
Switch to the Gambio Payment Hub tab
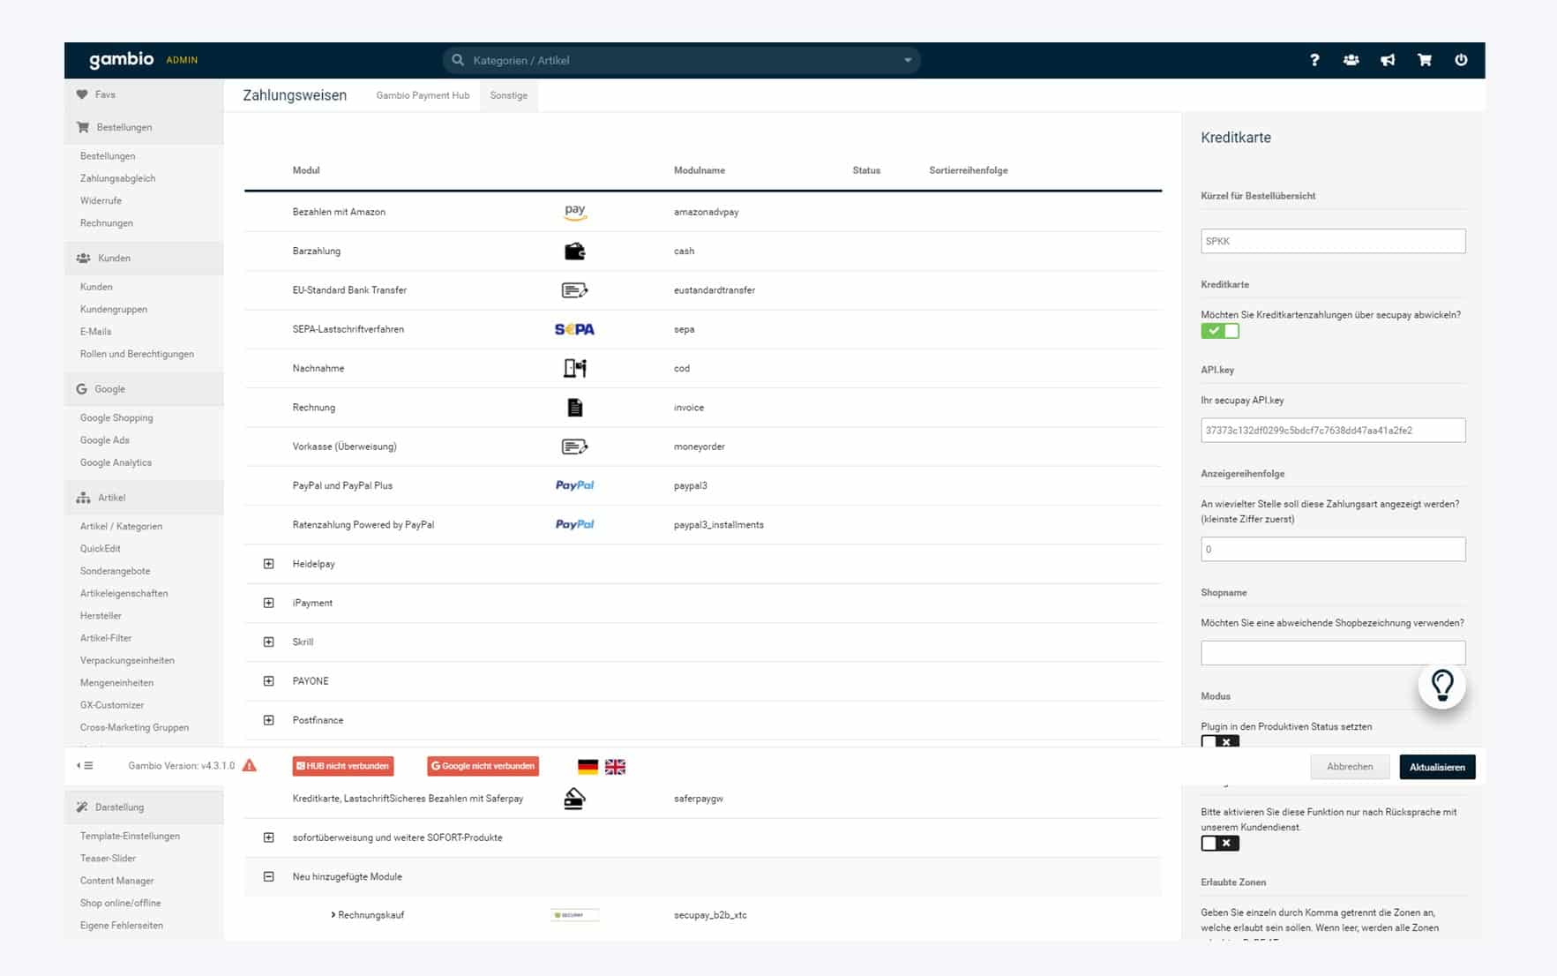pyautogui.click(x=423, y=94)
